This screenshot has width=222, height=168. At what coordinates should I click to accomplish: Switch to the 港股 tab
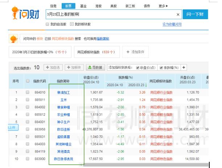98,6
